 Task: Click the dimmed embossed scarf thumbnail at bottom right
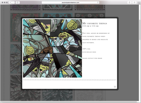pyautogui.click(x=90, y=96)
